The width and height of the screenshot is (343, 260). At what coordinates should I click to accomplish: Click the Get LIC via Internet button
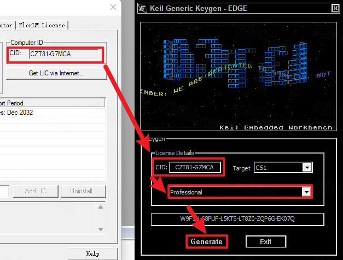[x=56, y=73]
